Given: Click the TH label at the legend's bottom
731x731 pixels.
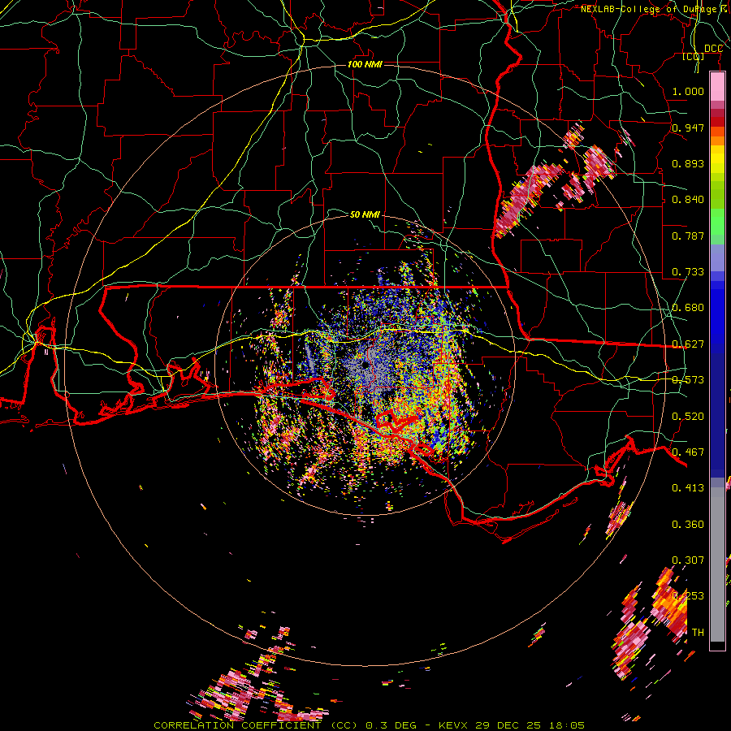Looking at the screenshot, I should (x=698, y=632).
